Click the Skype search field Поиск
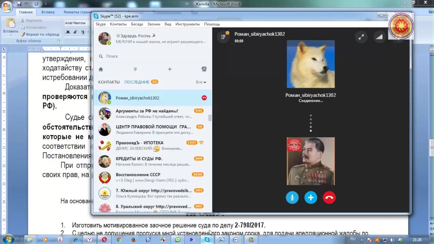This screenshot has height=244, width=434. [x=153, y=56]
